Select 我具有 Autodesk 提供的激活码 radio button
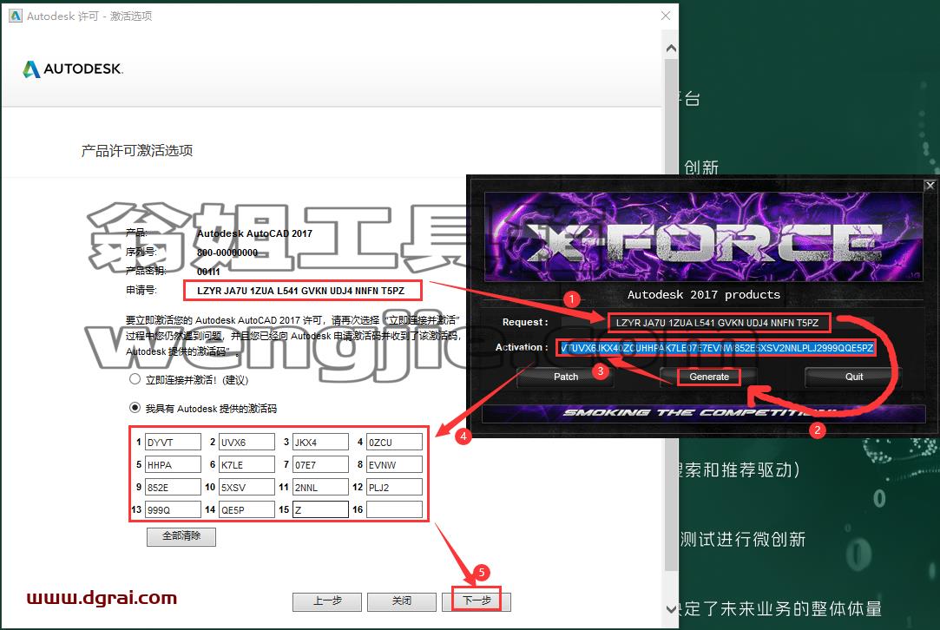 (x=135, y=408)
